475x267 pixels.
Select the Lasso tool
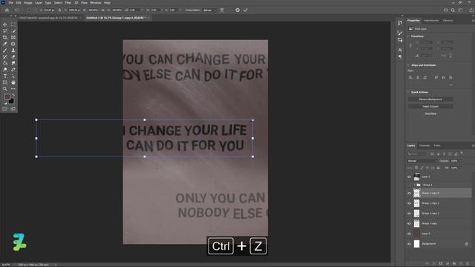5,31
